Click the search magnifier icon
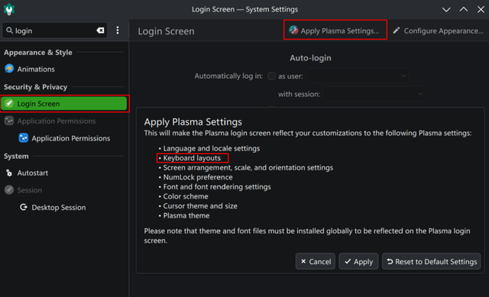This screenshot has width=489, height=297. point(10,31)
